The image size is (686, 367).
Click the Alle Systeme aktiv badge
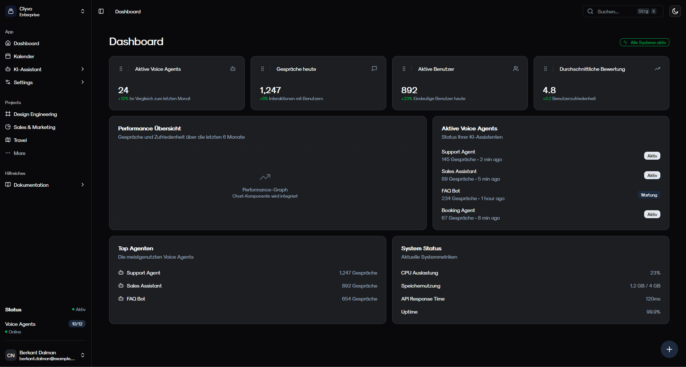click(644, 42)
